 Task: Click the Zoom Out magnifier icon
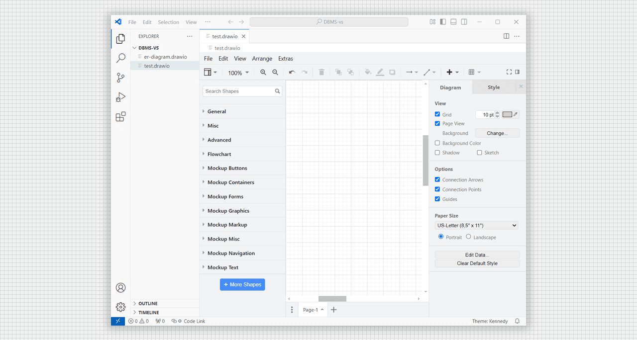(x=275, y=73)
